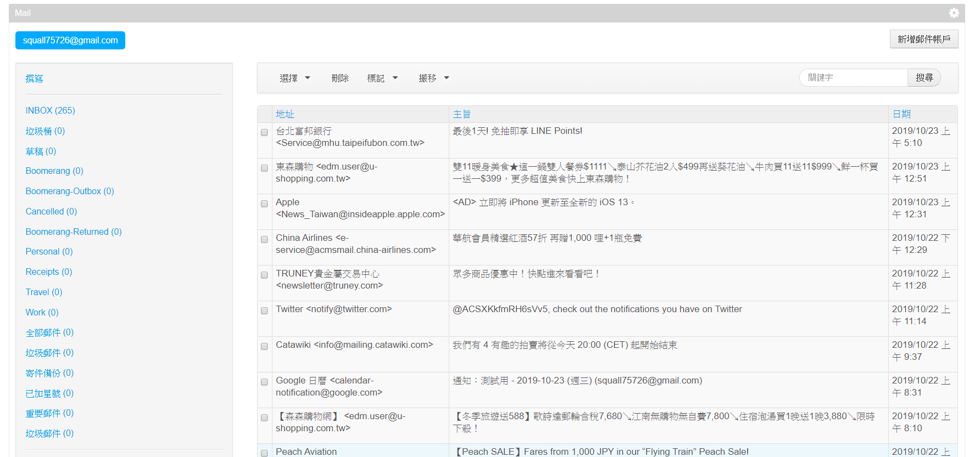This screenshot has width=969, height=457.
Task: Open the China Airlines 華航會員精選紅酒 email
Action: pos(547,238)
